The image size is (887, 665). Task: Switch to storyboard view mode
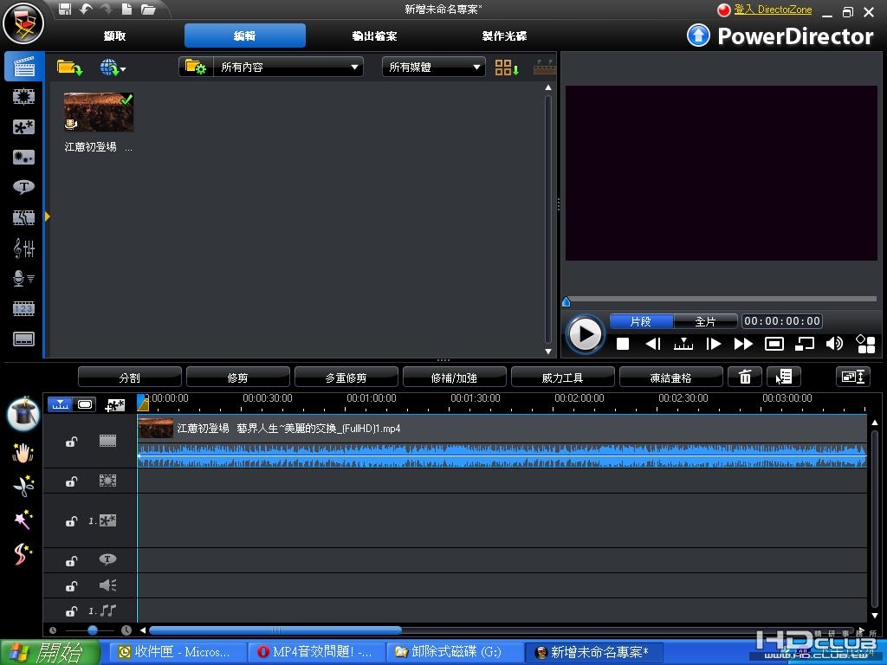point(85,404)
